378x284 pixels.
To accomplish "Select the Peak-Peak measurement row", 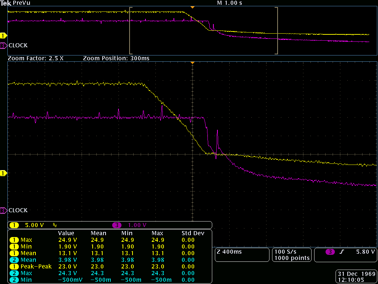I will point(110,266).
